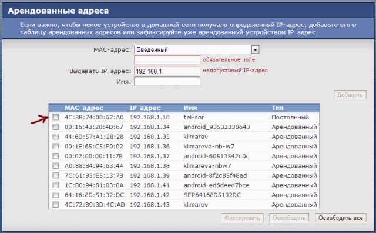Click the MAC-адрес column header
Image resolution: width=376 pixels, height=233 pixels.
(84, 108)
